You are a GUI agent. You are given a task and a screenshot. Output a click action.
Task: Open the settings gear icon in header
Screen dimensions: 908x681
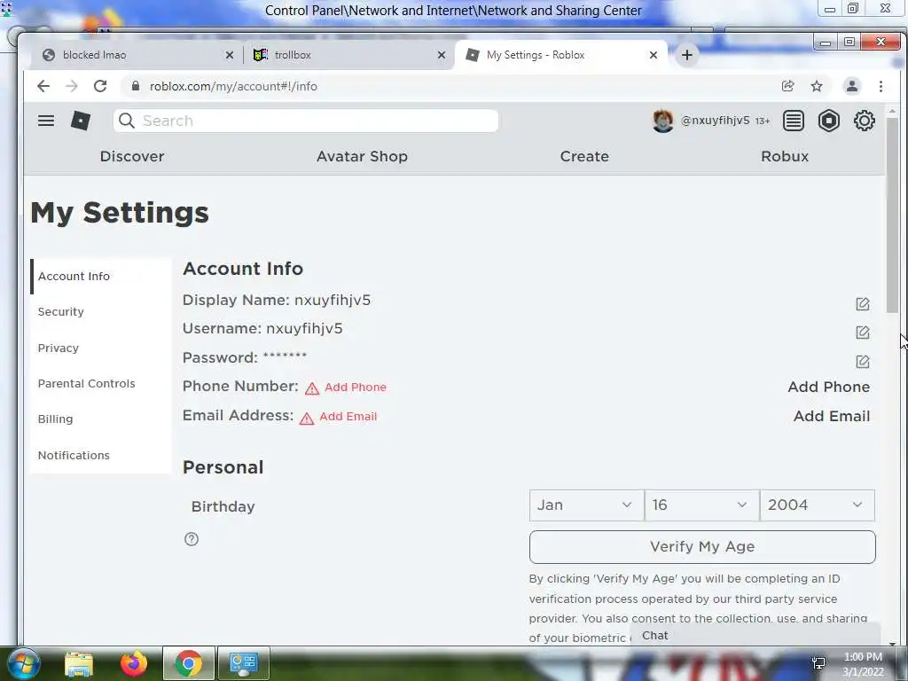point(864,121)
